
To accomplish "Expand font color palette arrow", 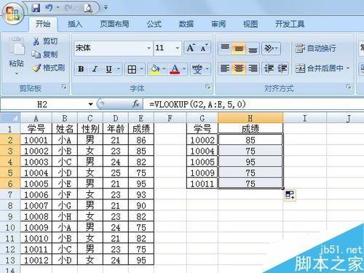I will pyautogui.click(x=184, y=70).
